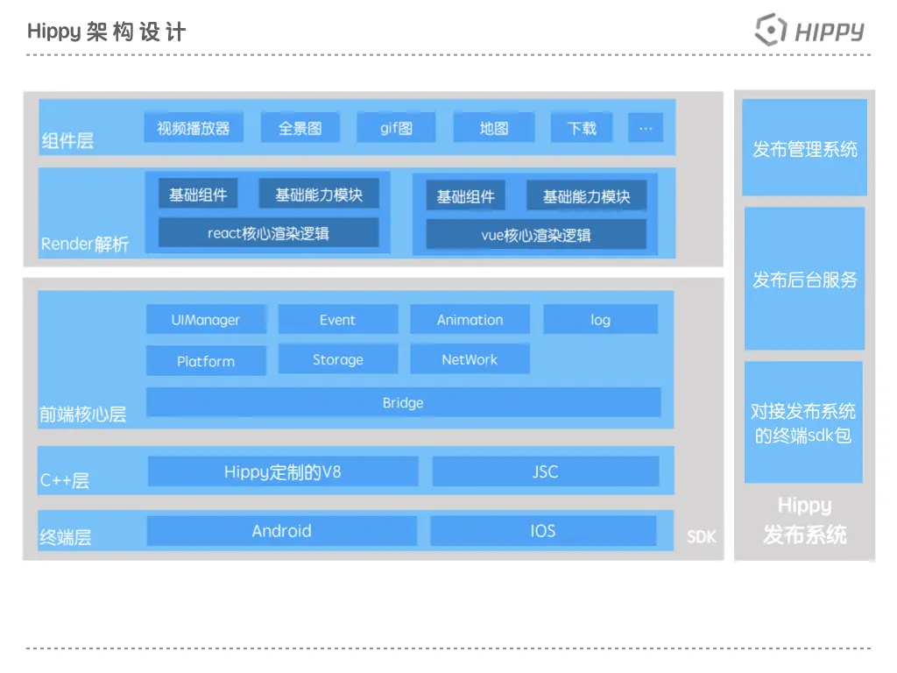
Task: Click the 组件层 layer label
Action: pos(67,140)
